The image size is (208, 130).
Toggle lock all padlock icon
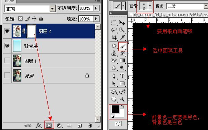[41, 18]
